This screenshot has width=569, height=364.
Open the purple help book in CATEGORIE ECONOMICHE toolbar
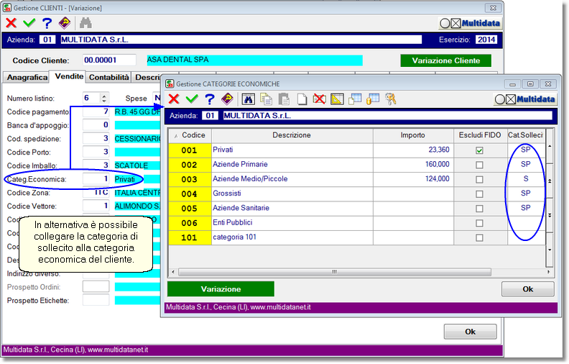pyautogui.click(x=228, y=99)
